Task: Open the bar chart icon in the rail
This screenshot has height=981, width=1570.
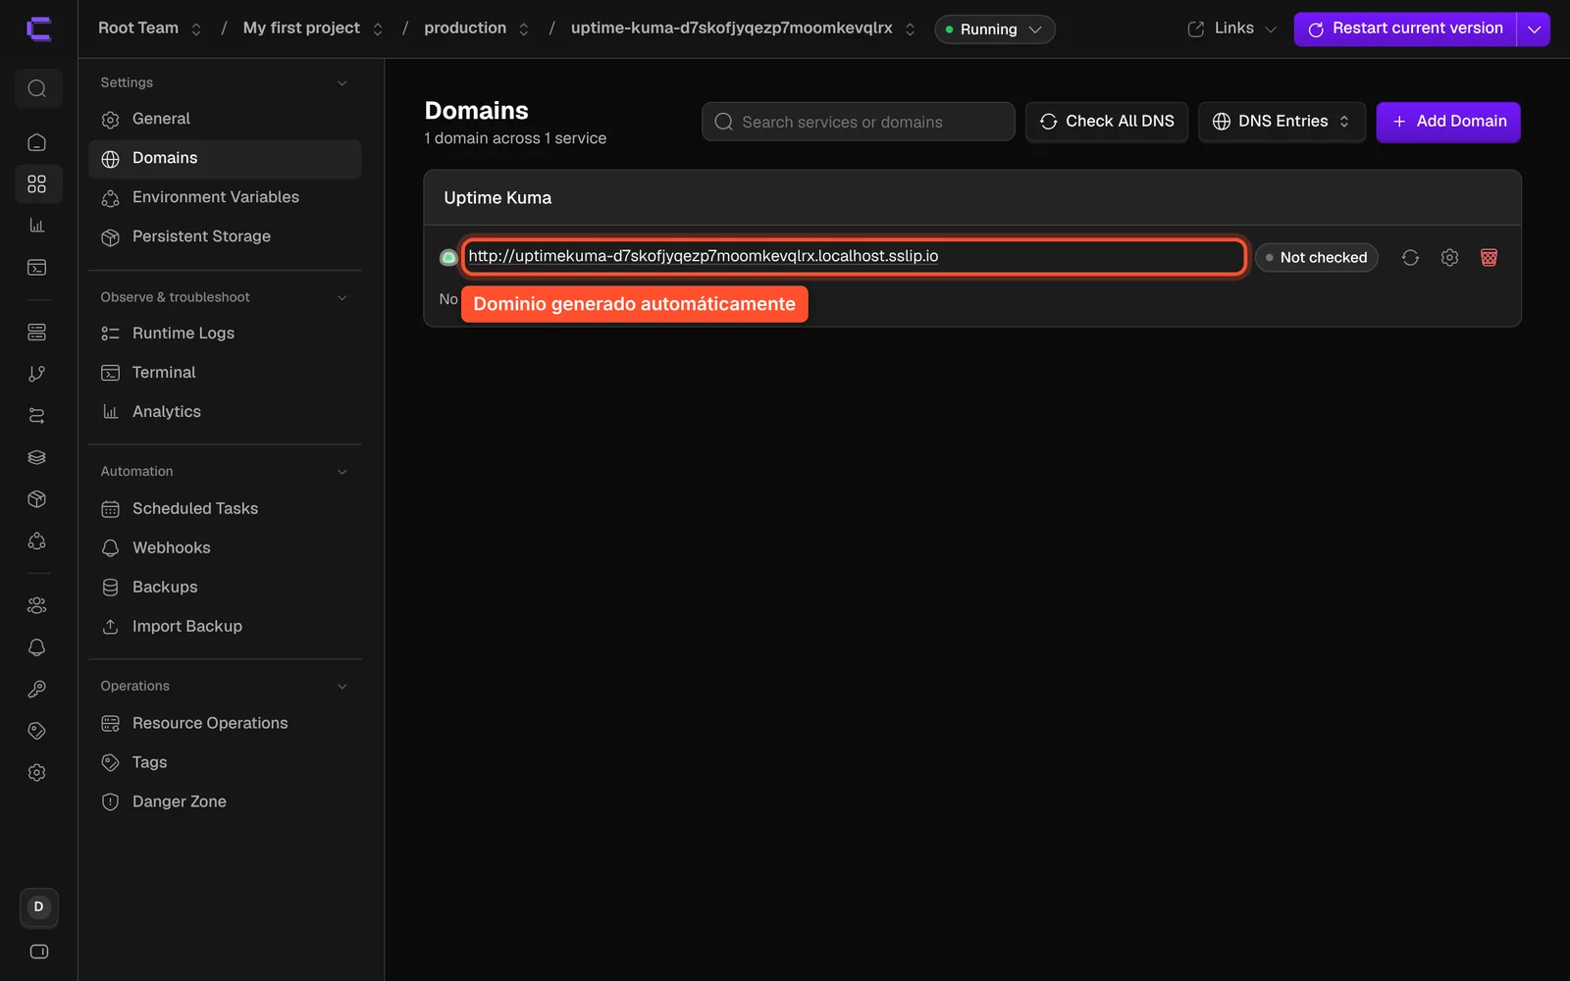Action: click(x=37, y=226)
